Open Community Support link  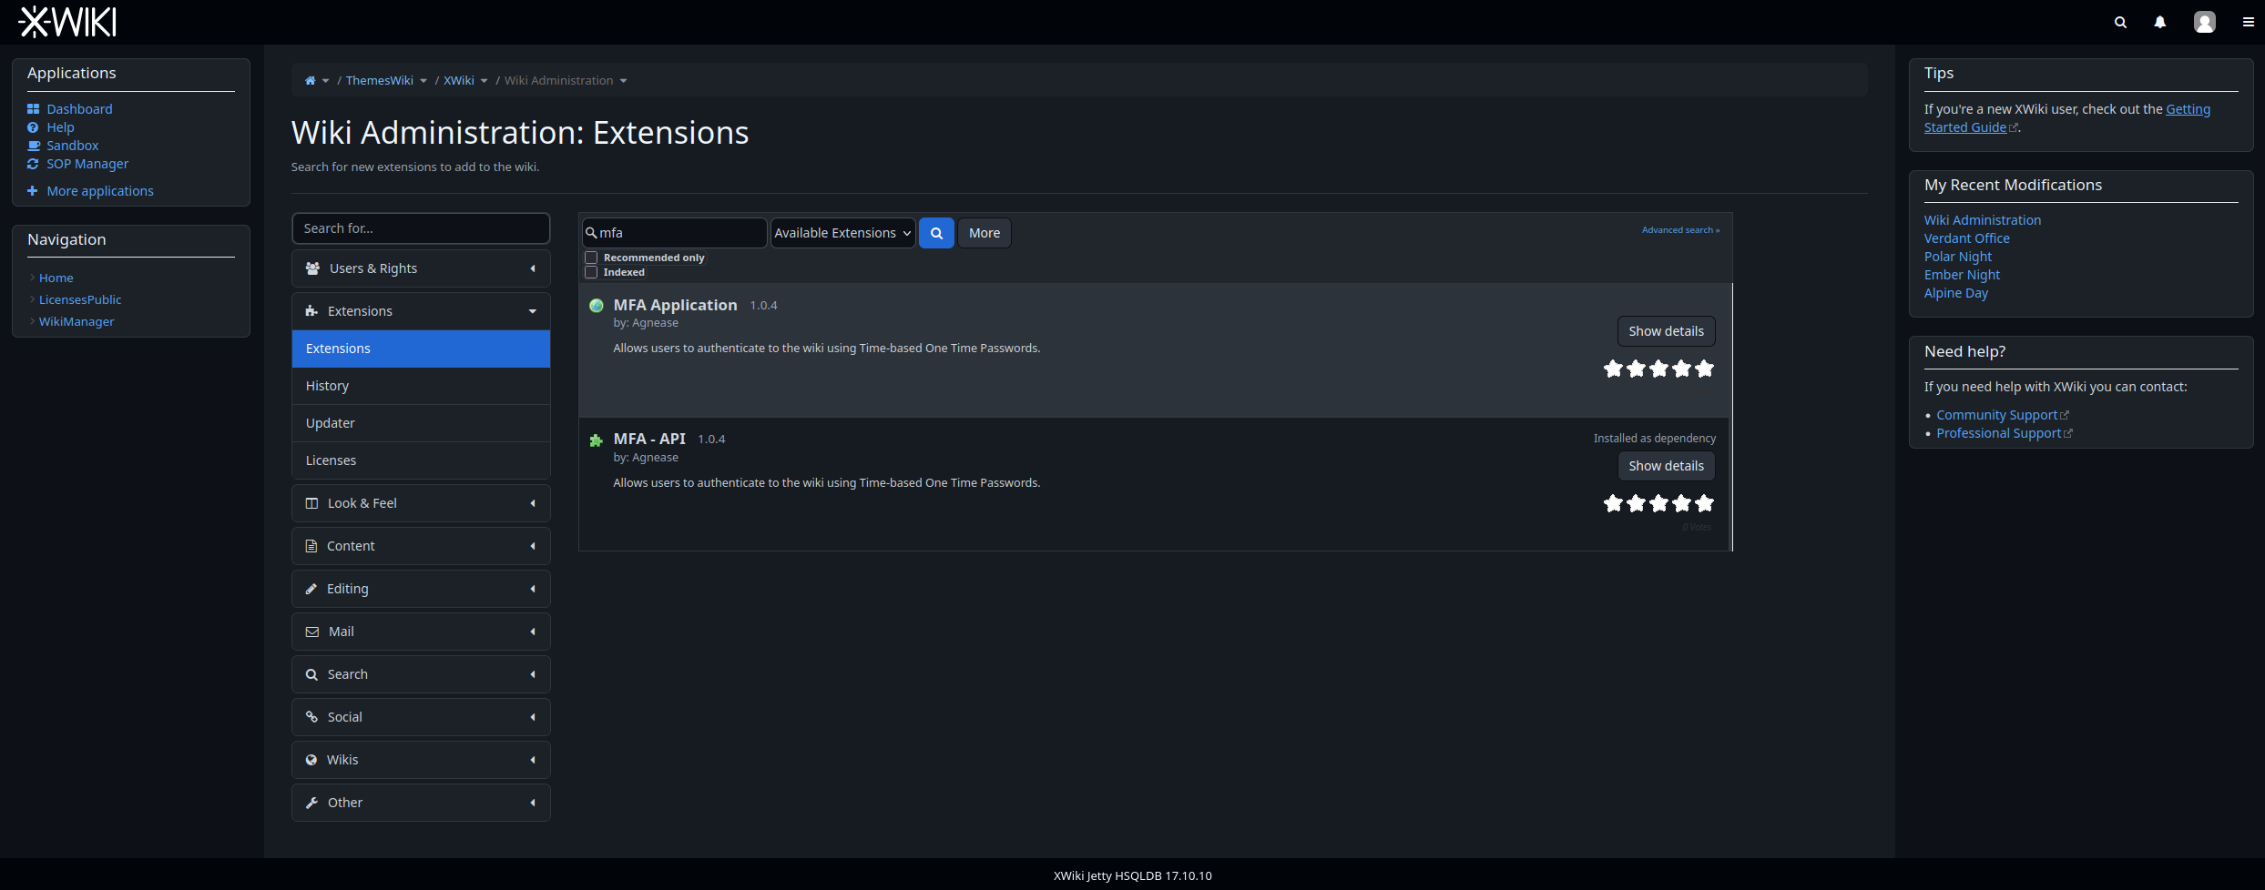tap(1996, 415)
